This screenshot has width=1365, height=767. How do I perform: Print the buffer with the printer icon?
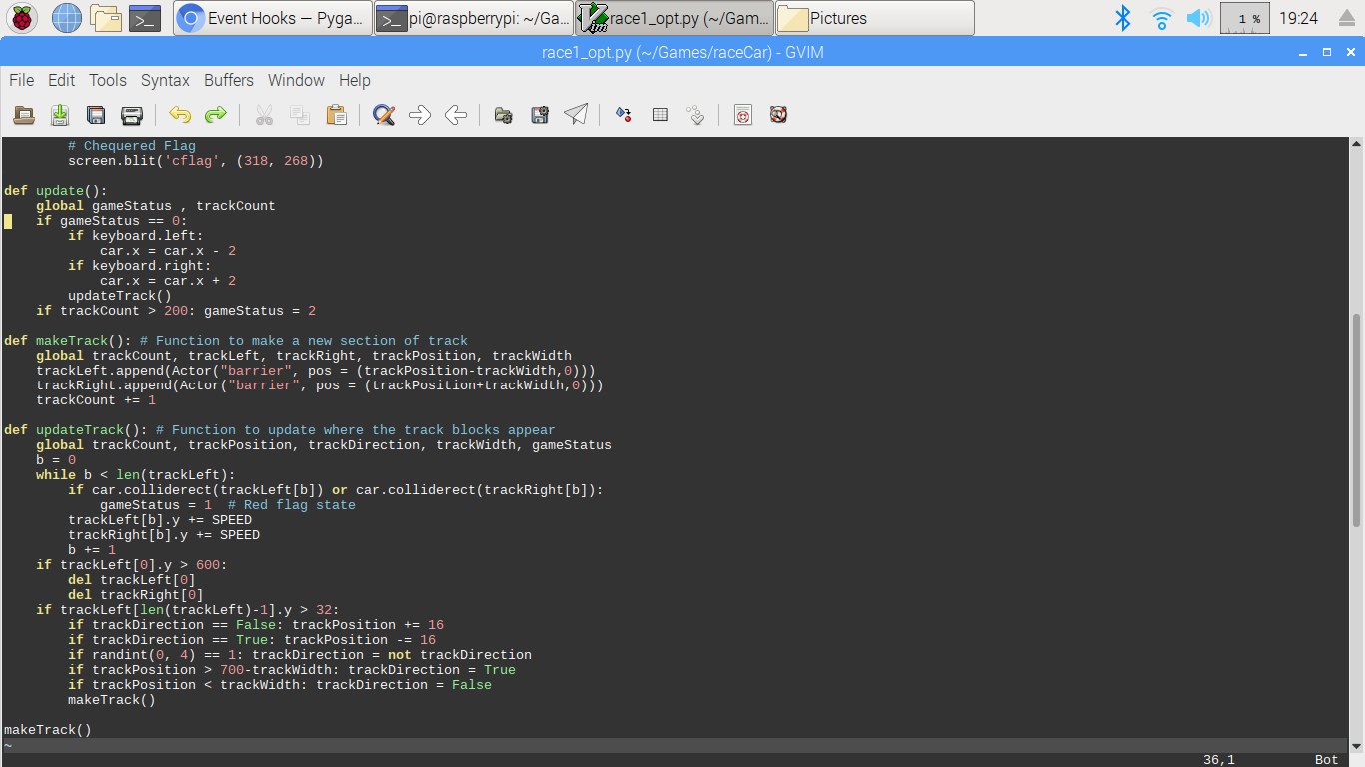click(x=132, y=115)
